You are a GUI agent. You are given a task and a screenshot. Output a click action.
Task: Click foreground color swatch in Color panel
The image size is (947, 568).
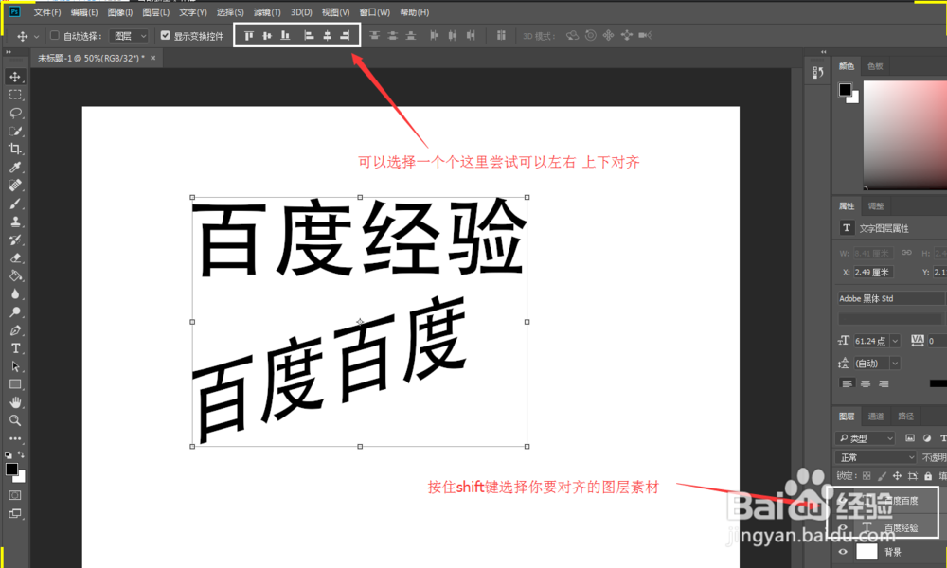845,90
